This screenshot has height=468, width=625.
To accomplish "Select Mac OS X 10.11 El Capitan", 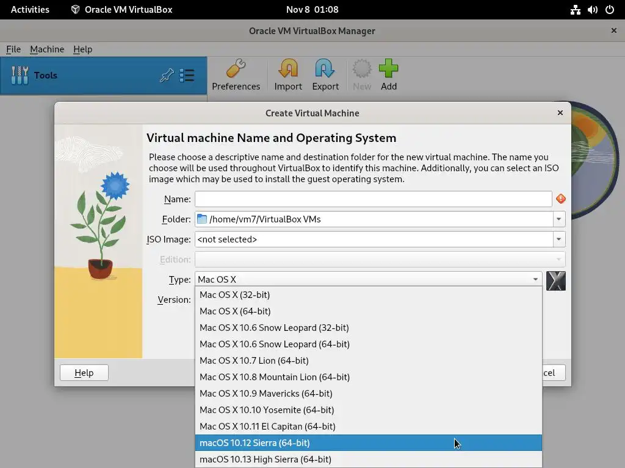I will click(368, 426).
